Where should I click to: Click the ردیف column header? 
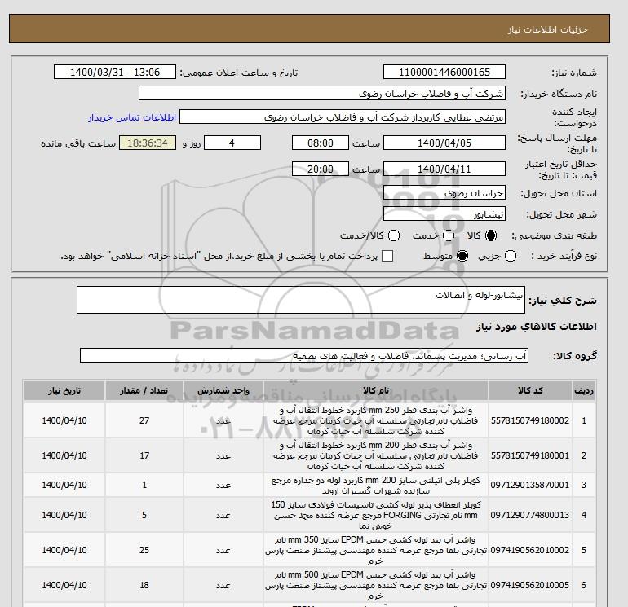pyautogui.click(x=584, y=390)
